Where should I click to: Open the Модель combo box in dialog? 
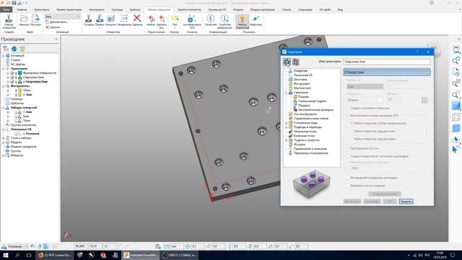coord(365,100)
